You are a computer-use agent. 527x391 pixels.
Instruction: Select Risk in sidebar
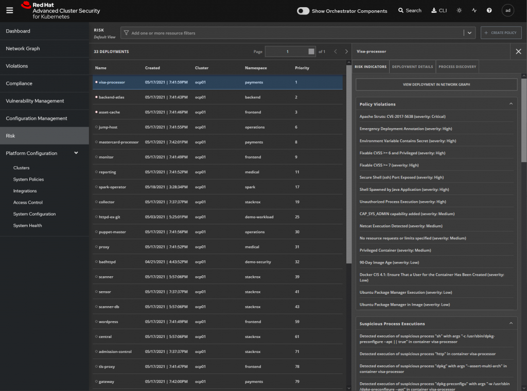44,136
